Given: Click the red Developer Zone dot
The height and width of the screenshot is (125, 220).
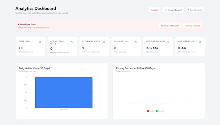Looking at the screenshot, I should coord(18,24).
